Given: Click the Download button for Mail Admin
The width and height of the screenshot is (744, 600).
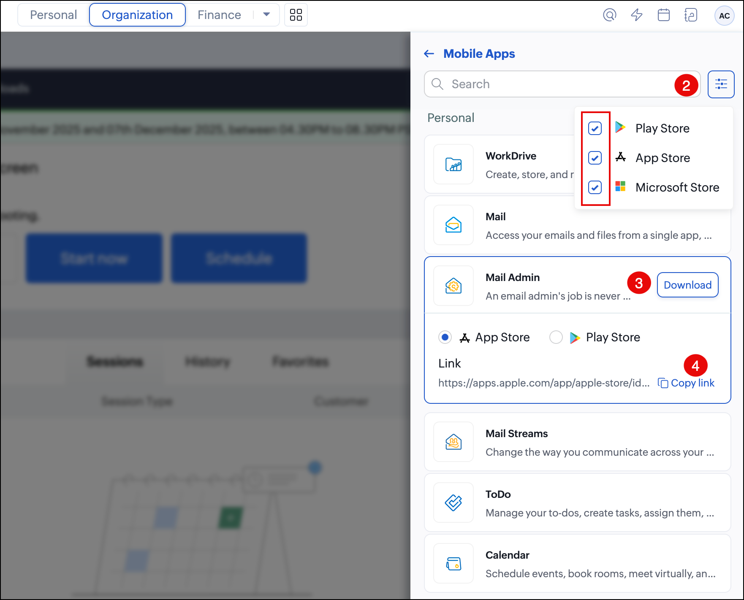Looking at the screenshot, I should 687,285.
